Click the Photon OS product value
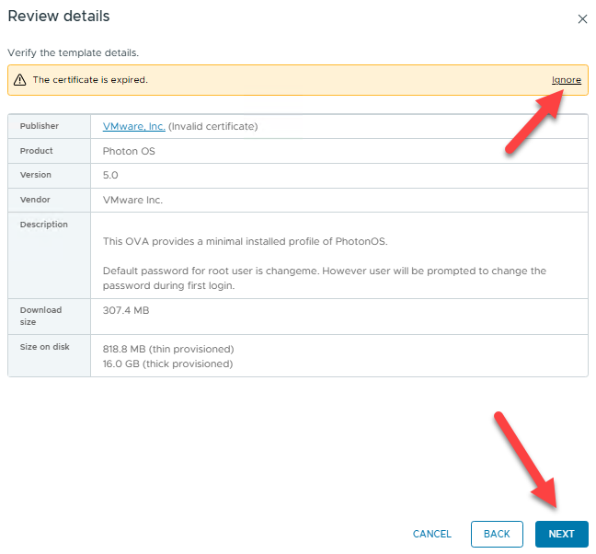Viewport: 596px width, 554px height. (x=129, y=151)
